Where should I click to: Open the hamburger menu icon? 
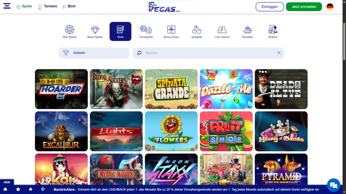[x=7, y=6]
